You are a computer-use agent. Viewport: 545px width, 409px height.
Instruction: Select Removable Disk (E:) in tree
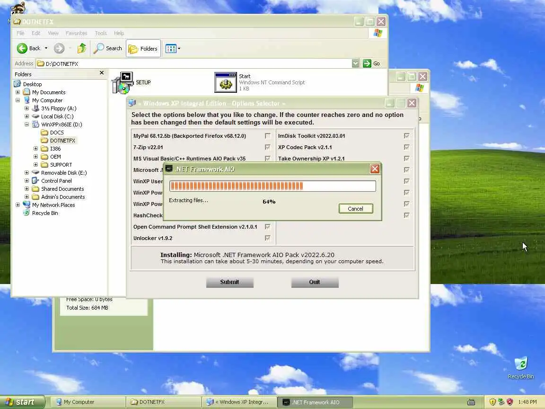coord(64,172)
